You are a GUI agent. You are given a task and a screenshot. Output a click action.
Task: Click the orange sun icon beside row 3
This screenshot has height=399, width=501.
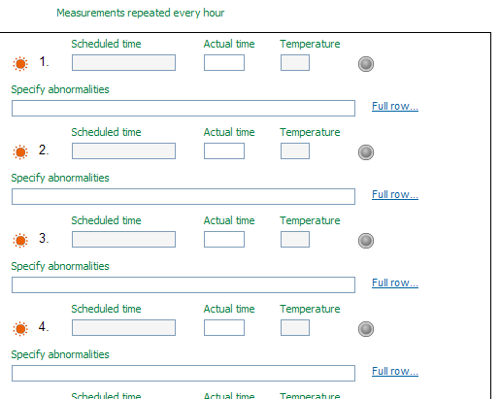click(x=20, y=240)
